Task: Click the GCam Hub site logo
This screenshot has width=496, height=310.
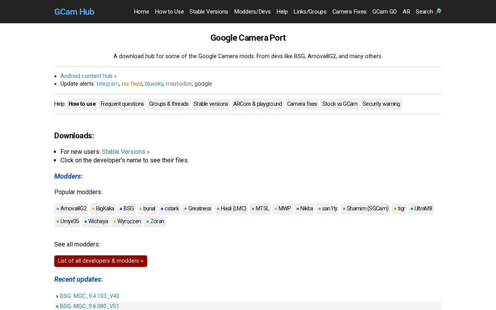Action: click(74, 12)
